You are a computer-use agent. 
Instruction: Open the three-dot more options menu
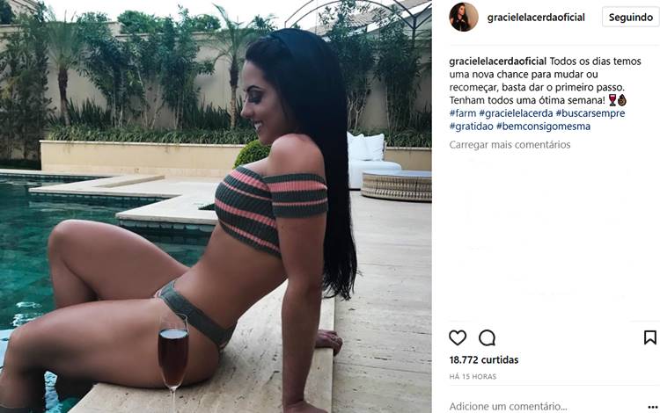(653, 407)
